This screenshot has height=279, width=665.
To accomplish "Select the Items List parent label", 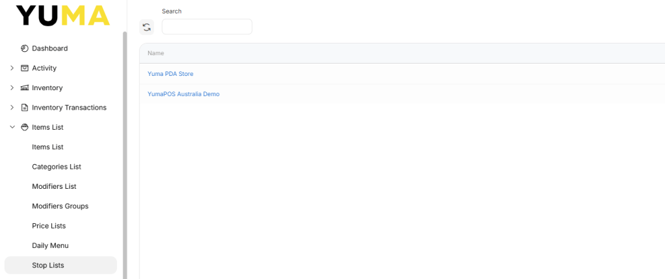I will click(47, 127).
